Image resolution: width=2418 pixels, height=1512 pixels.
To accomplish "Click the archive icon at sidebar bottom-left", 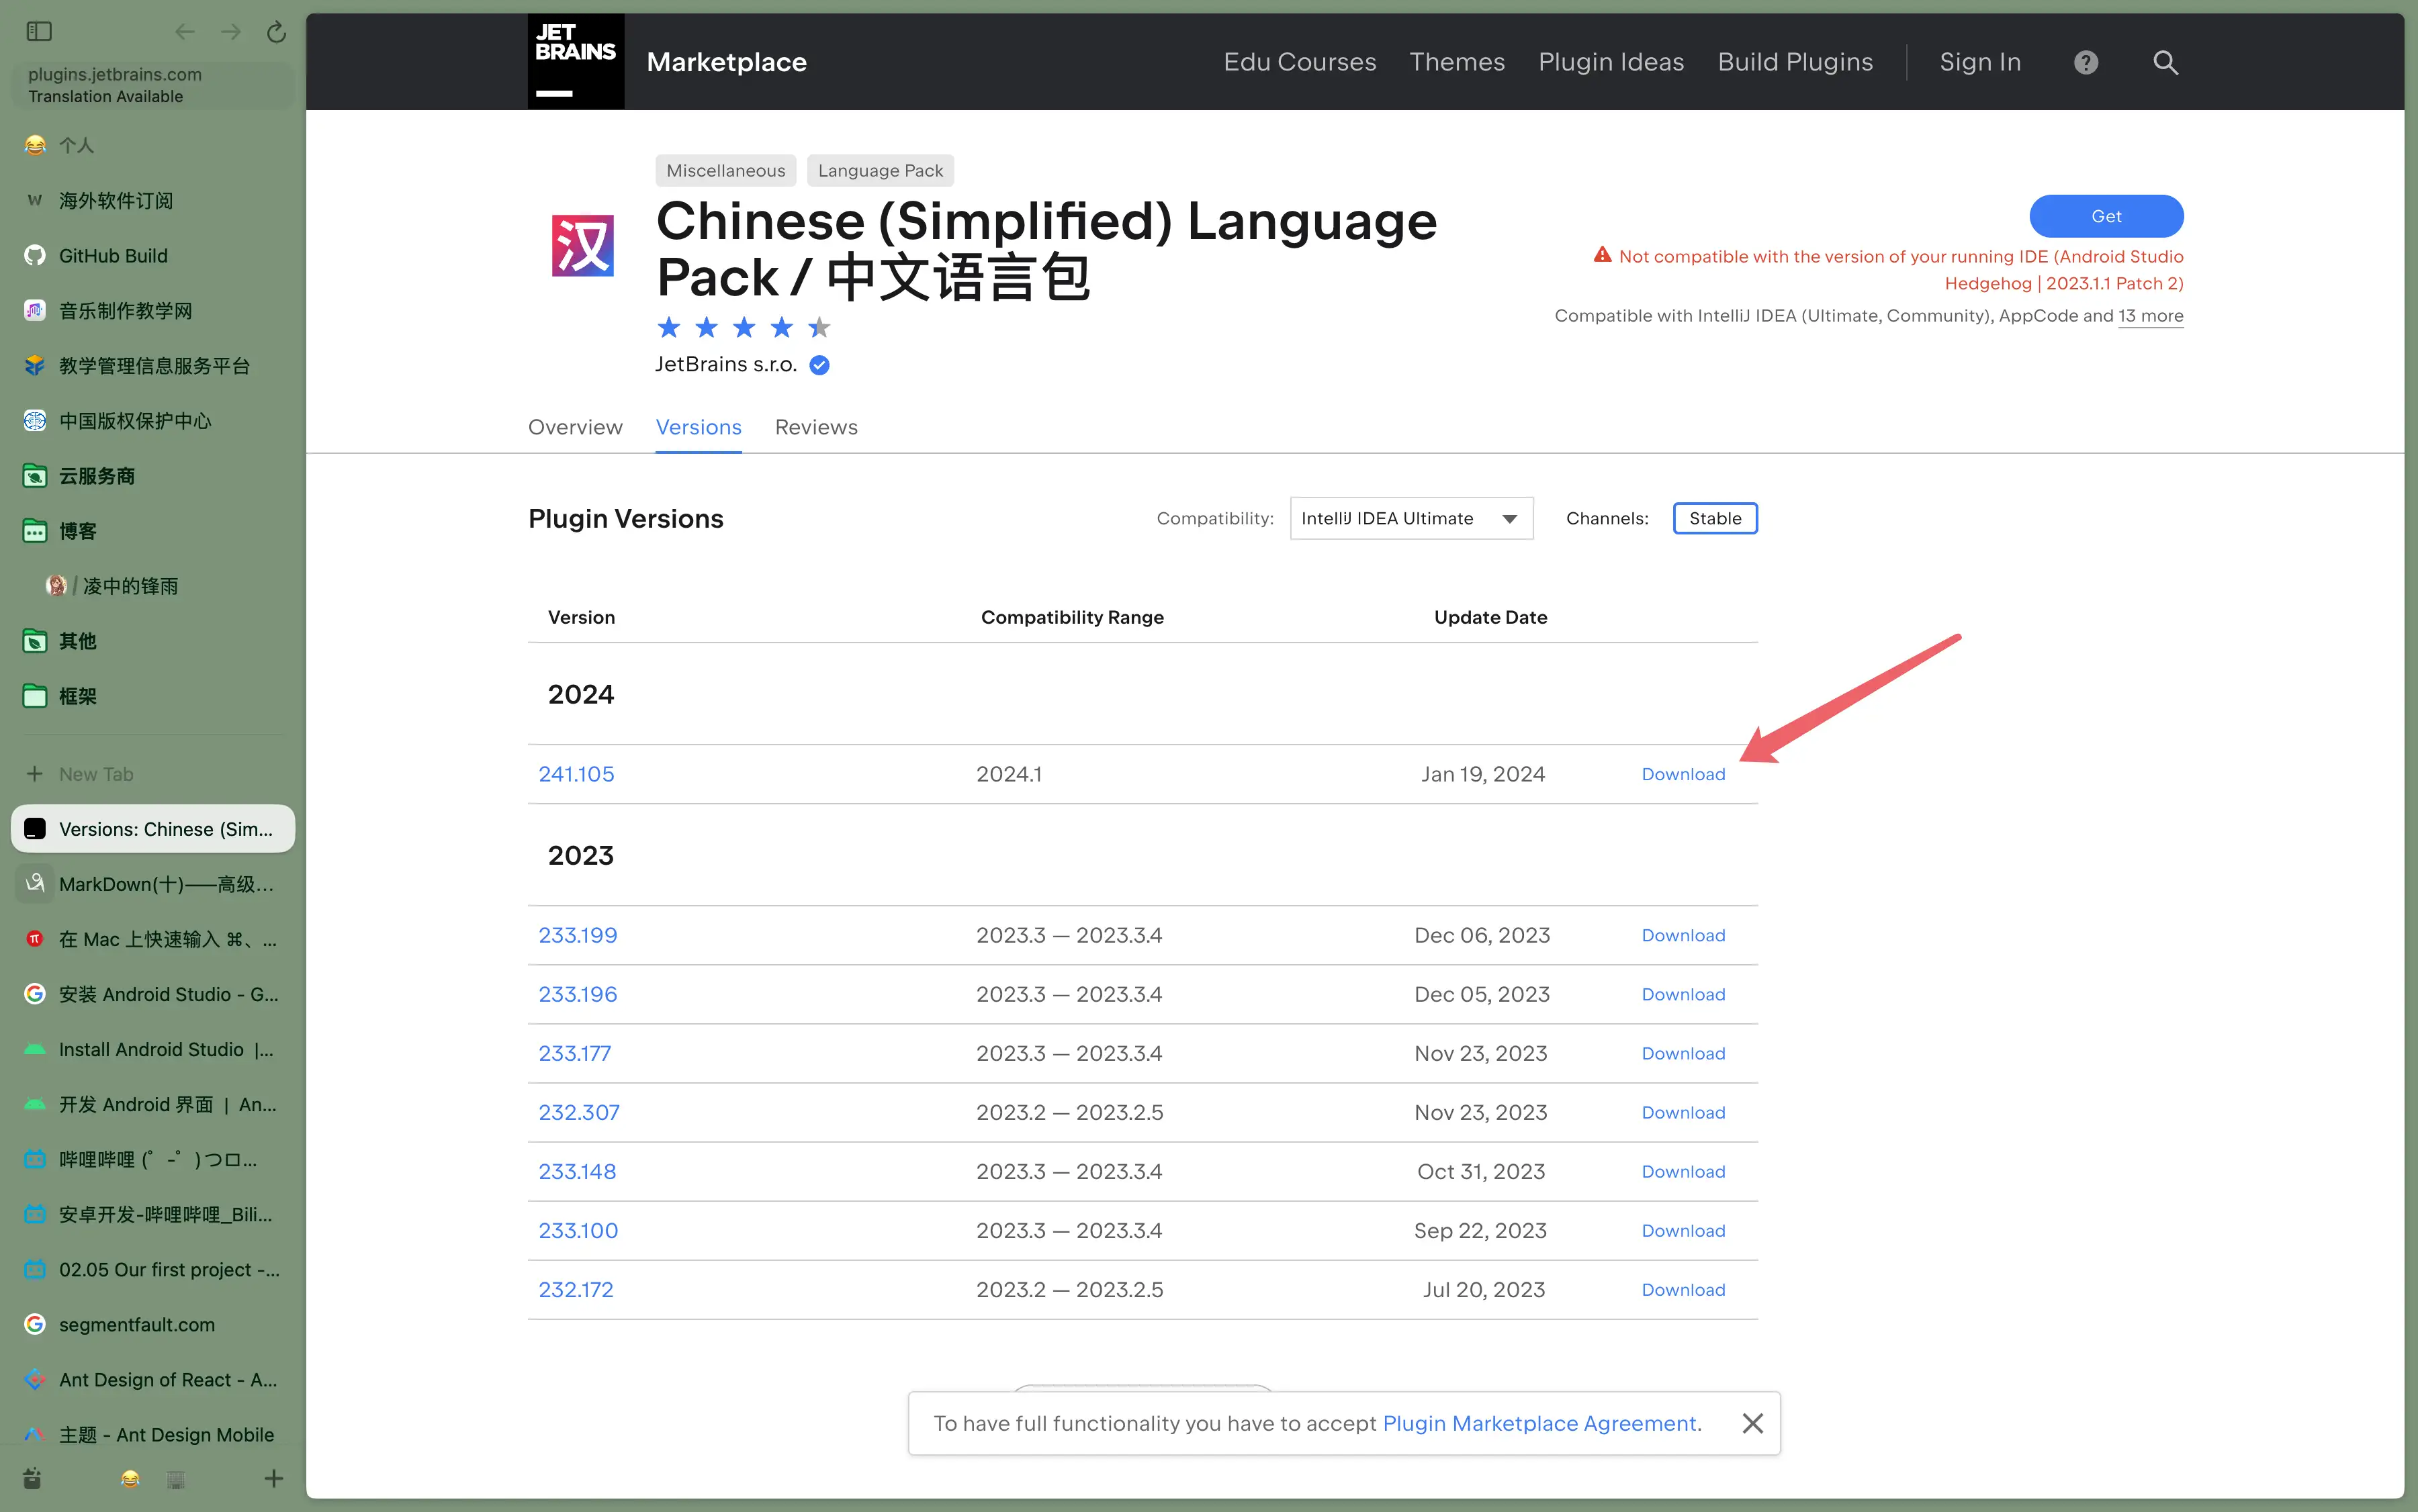I will pos(32,1478).
